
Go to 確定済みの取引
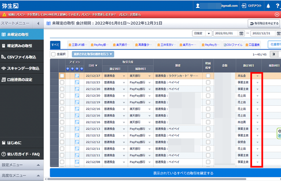[x=22, y=46]
